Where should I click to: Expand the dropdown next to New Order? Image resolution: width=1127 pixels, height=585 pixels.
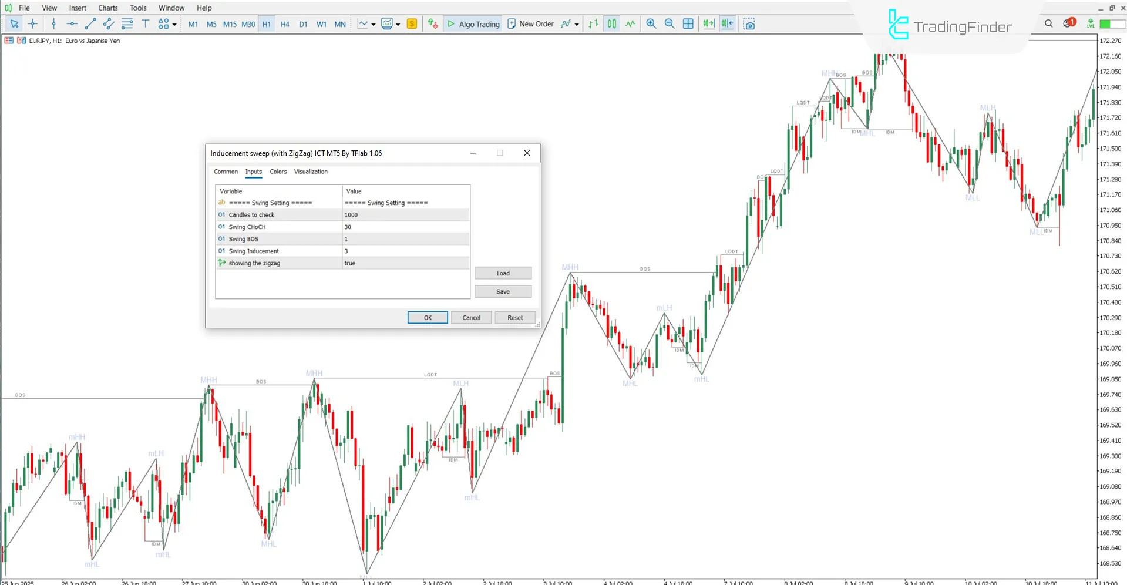click(577, 23)
